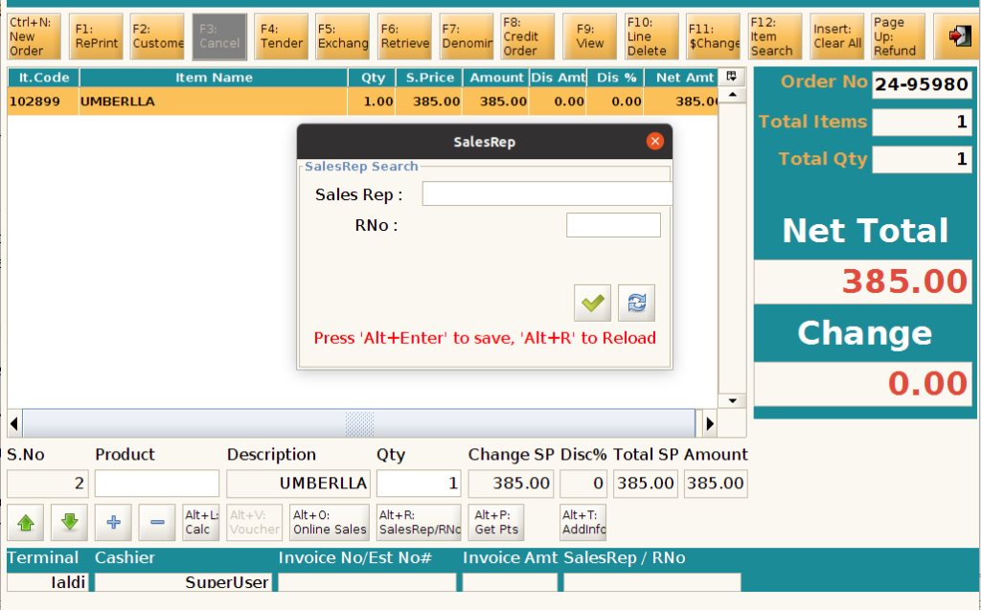981x610 pixels.
Task: Click the Invoice No/Est No# field
Action: pyautogui.click(x=367, y=582)
